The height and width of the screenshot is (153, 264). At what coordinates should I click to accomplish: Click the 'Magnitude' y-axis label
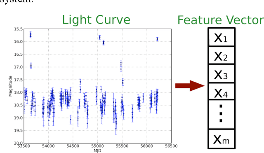tap(10, 86)
